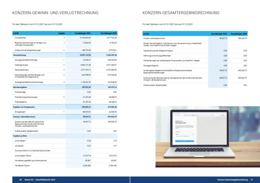
Task: Select the Ergebnis je Aktie section label
Action: coord(21,136)
